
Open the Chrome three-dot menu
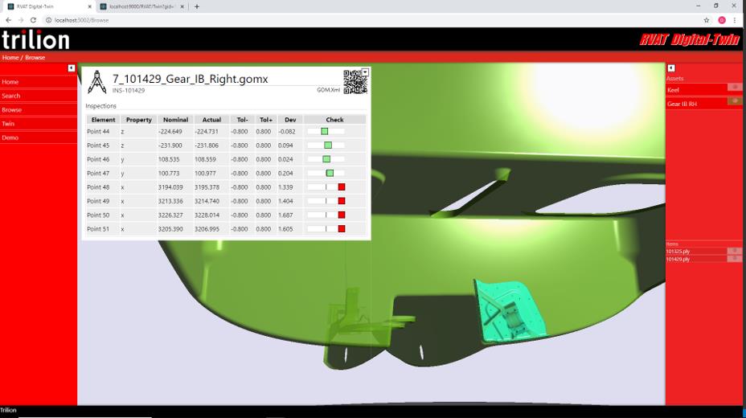[735, 20]
